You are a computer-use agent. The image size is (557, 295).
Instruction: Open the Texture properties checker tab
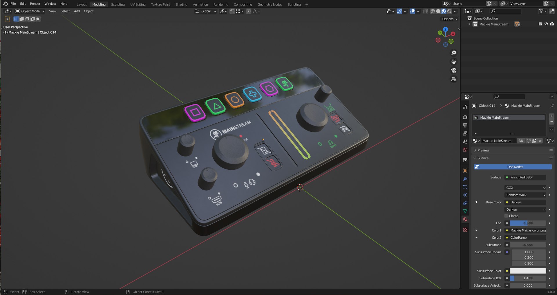(x=465, y=230)
